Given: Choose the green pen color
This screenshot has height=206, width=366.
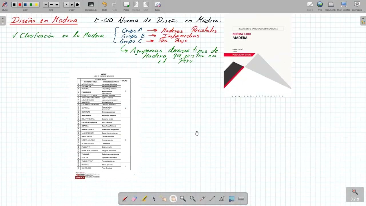Looking at the screenshot, I should click(31, 5).
